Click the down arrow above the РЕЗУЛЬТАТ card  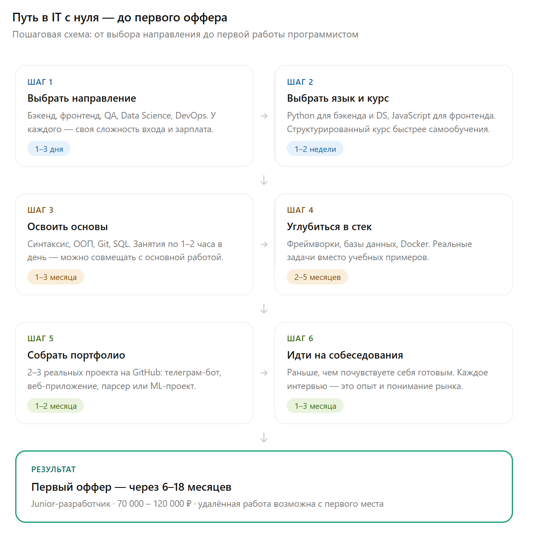coord(264,438)
